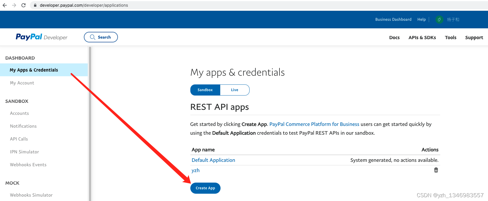Open the yzh app
488x201 pixels.
[x=195, y=170]
